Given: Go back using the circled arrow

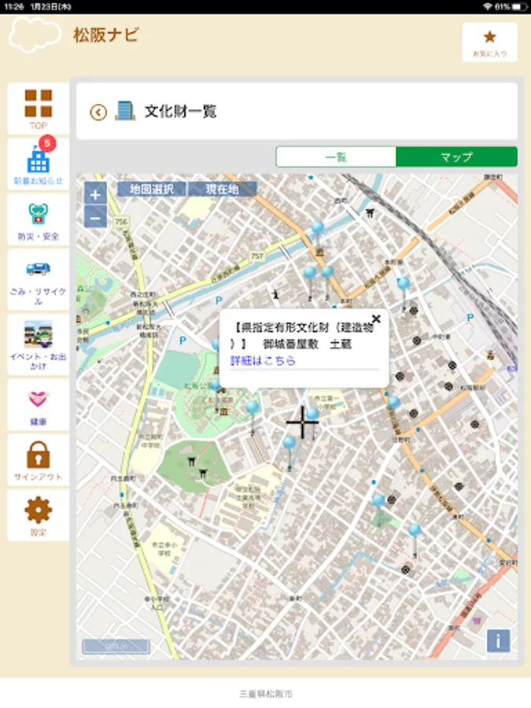Looking at the screenshot, I should 98,112.
